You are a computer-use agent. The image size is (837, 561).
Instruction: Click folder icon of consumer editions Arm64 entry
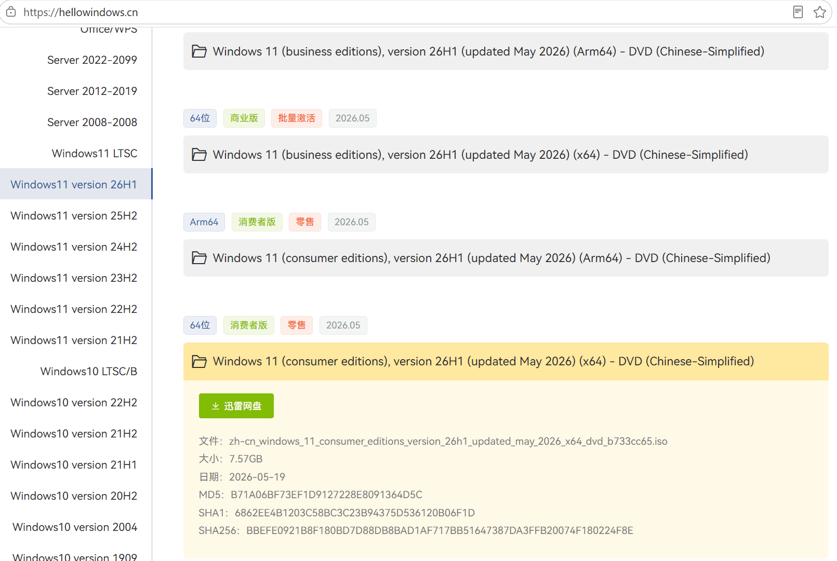point(199,258)
